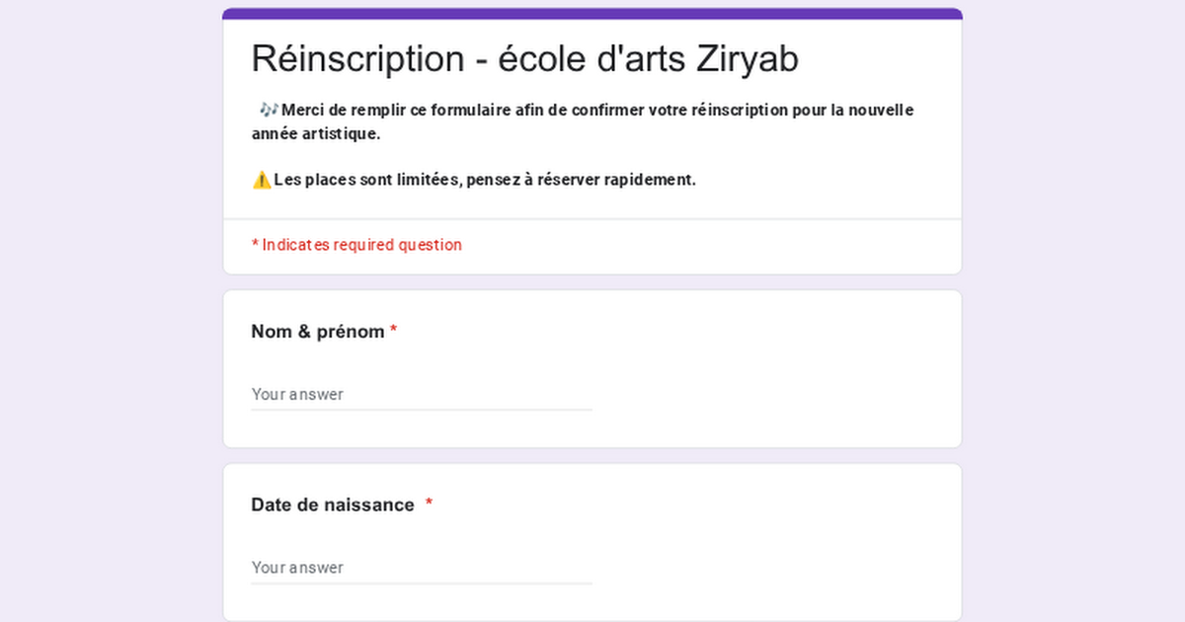Select the Your answer placeholder under Nom & prénom
This screenshot has width=1185, height=622.
pos(297,394)
